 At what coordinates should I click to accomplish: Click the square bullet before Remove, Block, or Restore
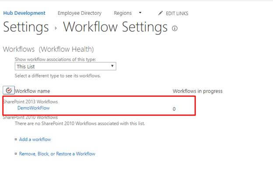click(16, 154)
